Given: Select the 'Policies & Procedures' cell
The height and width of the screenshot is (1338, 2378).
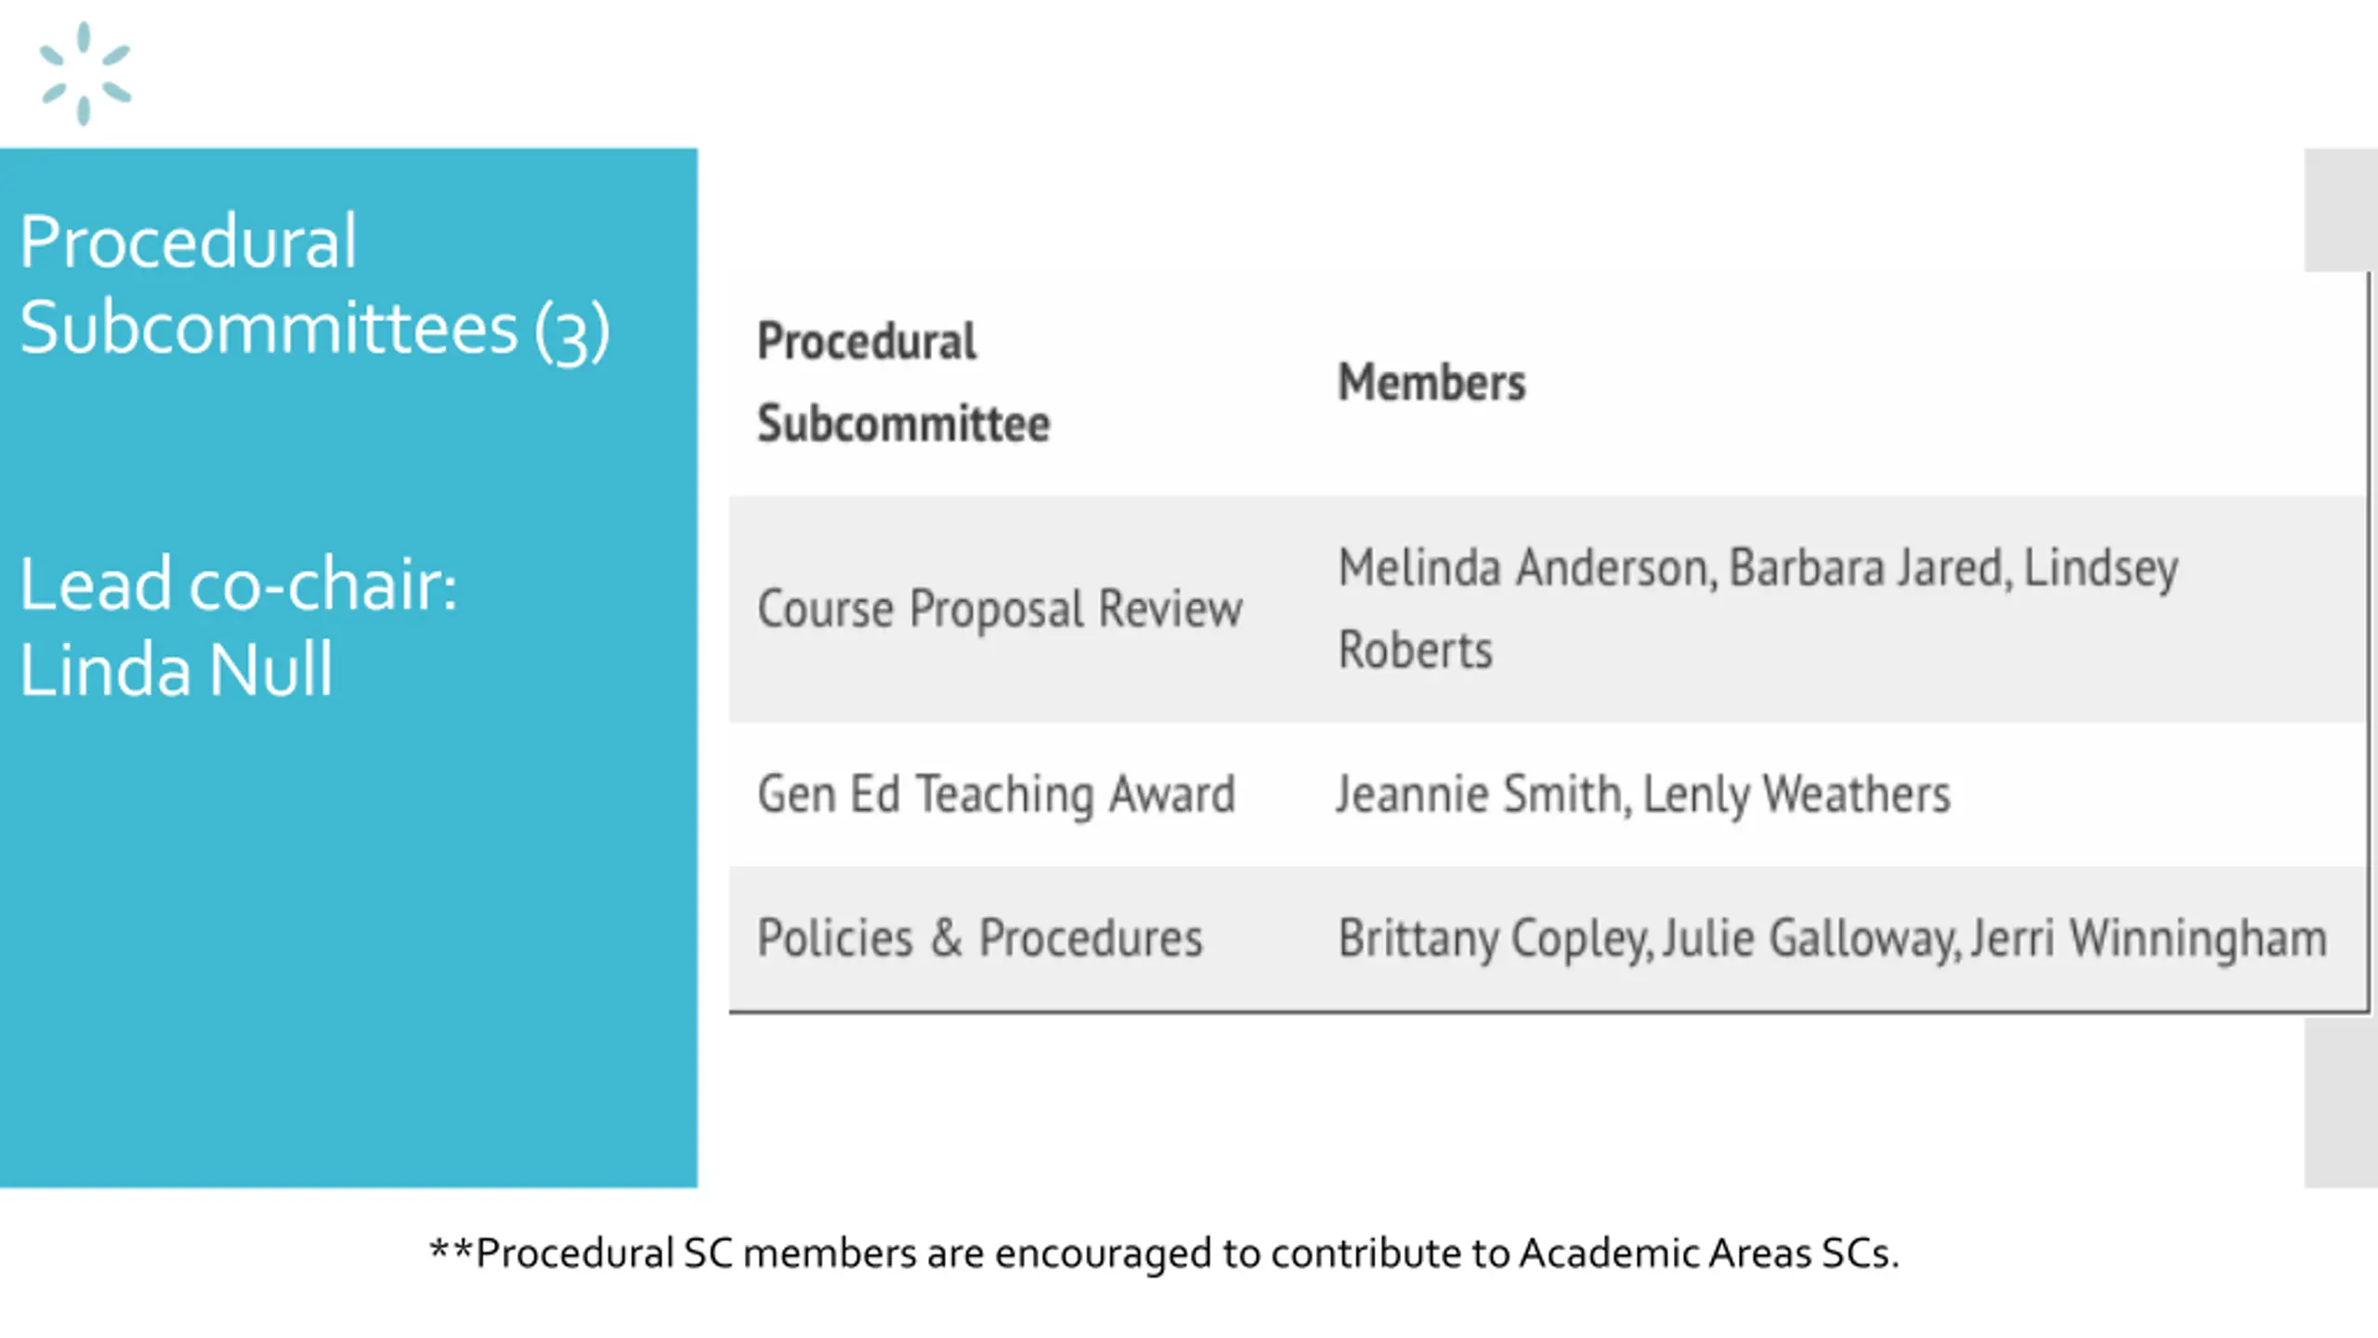Looking at the screenshot, I should [980, 938].
